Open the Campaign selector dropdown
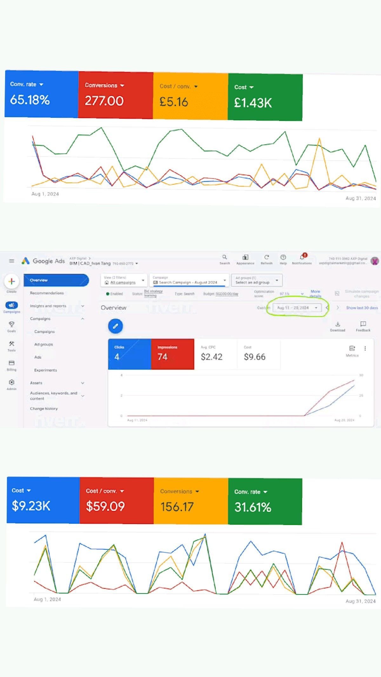 pos(189,280)
